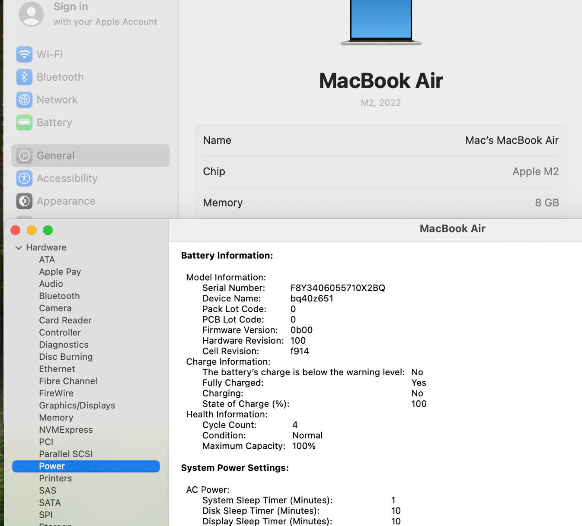
Task: Choose the Audio hardware item
Action: point(51,284)
